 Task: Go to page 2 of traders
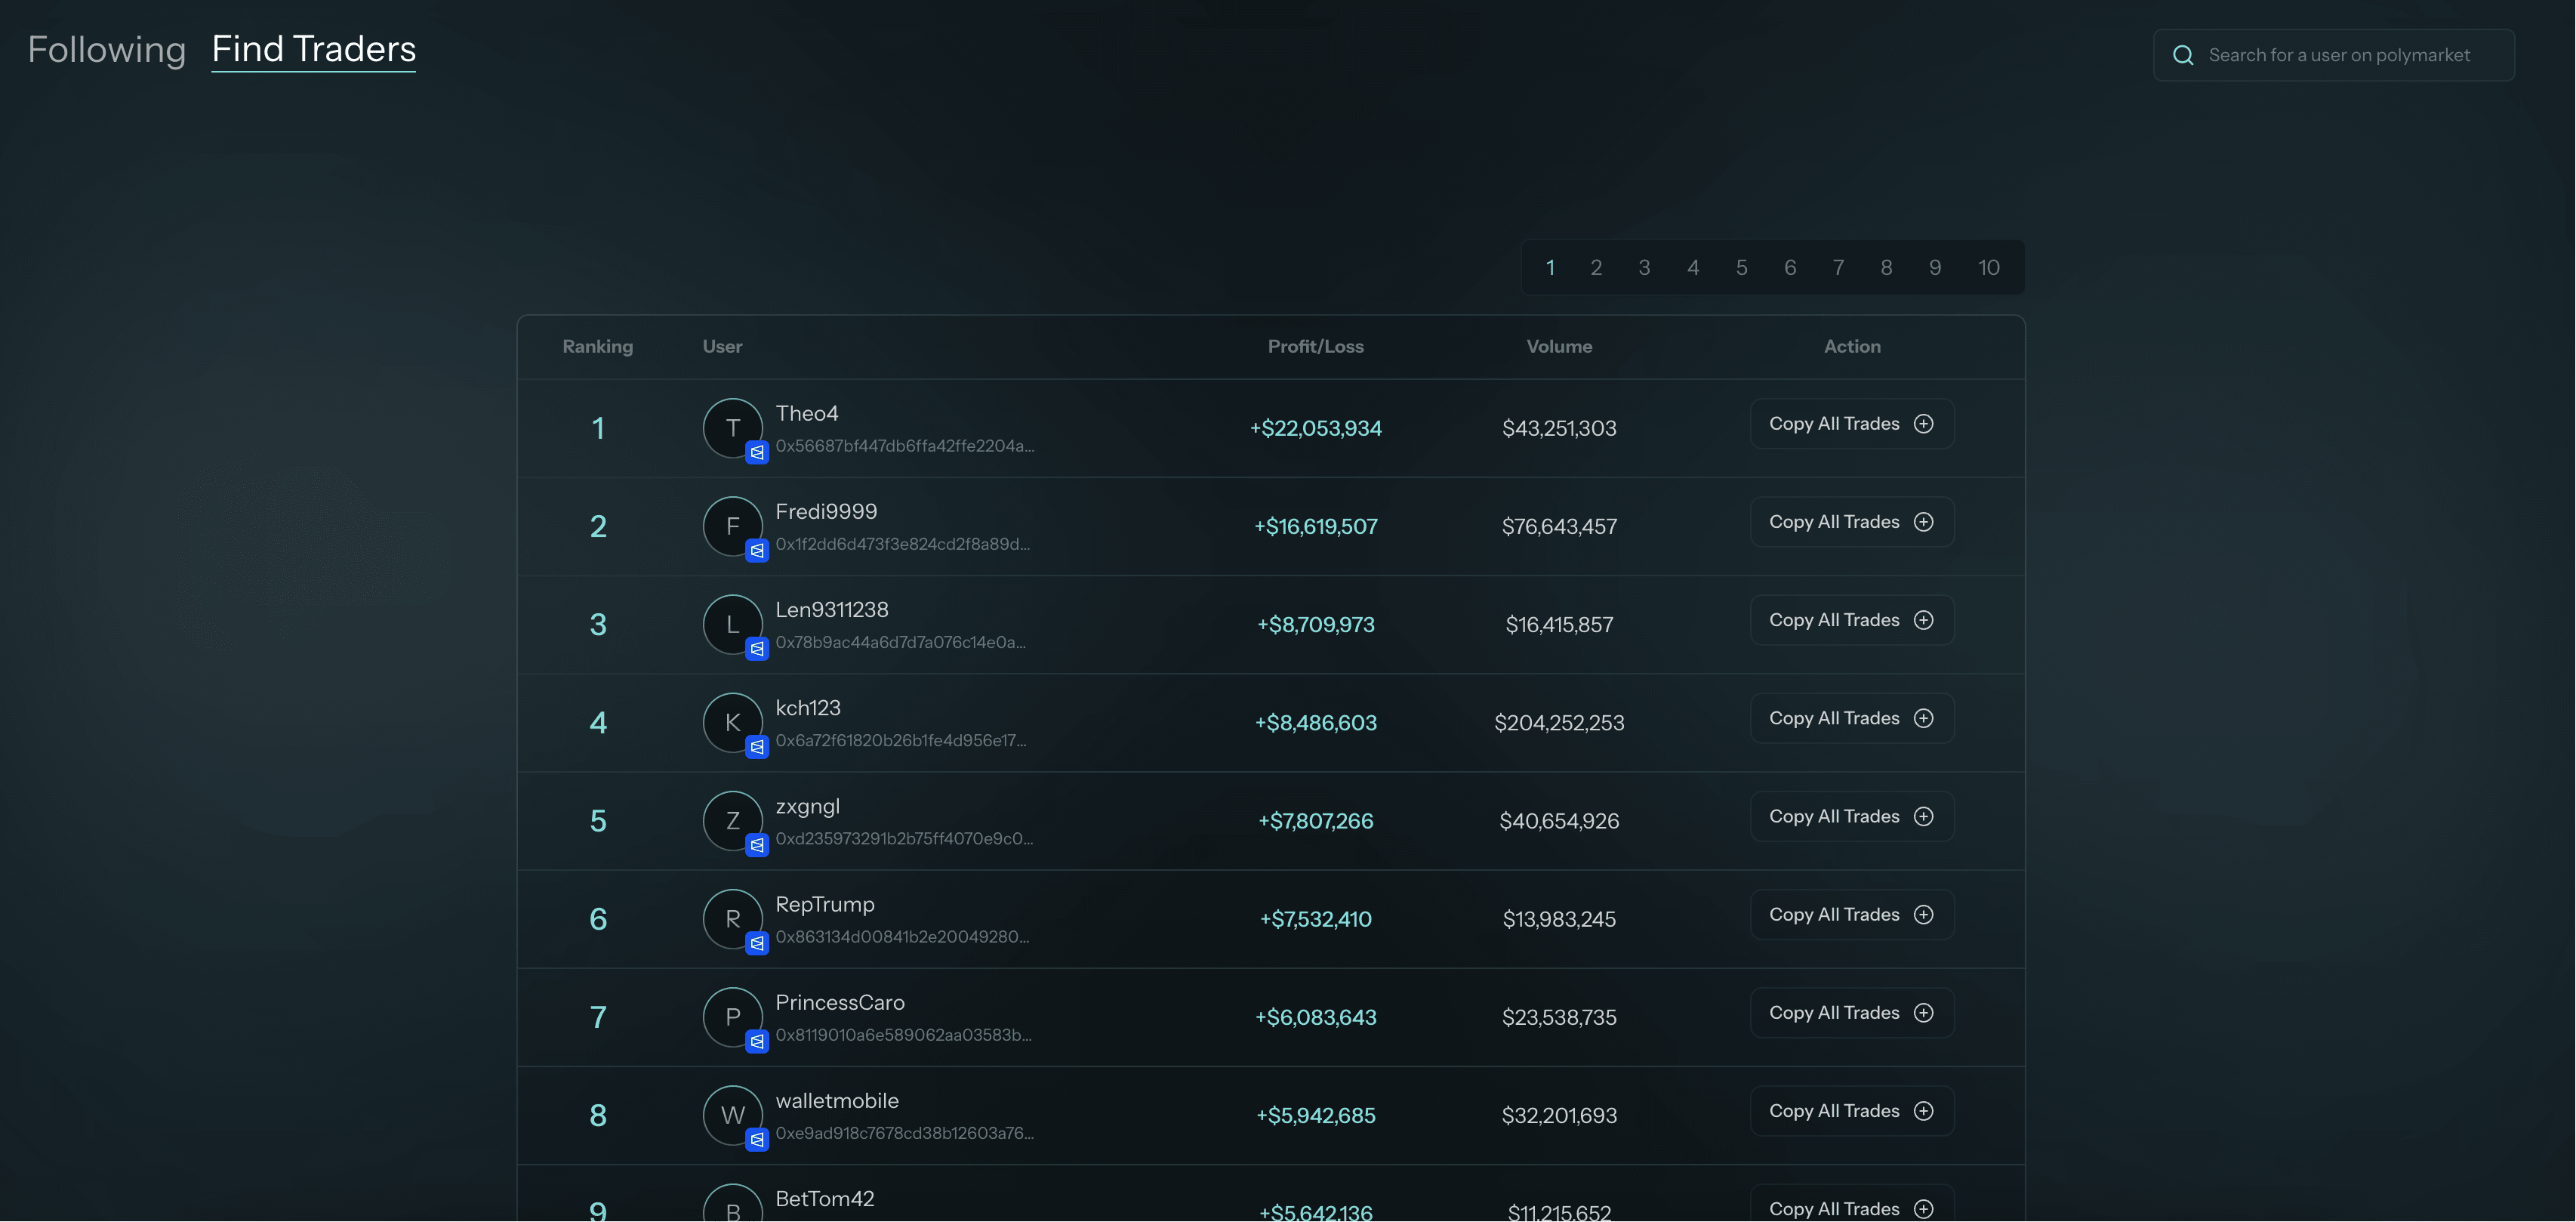click(x=1596, y=268)
